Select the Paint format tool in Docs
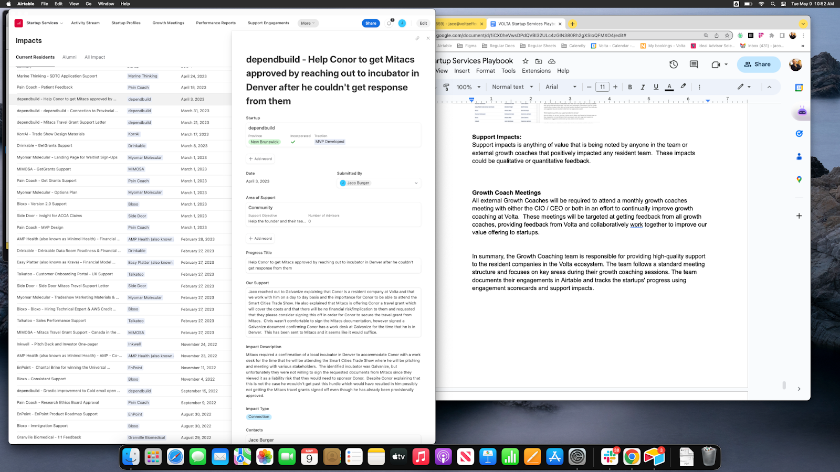This screenshot has width=840, height=472. point(446,87)
